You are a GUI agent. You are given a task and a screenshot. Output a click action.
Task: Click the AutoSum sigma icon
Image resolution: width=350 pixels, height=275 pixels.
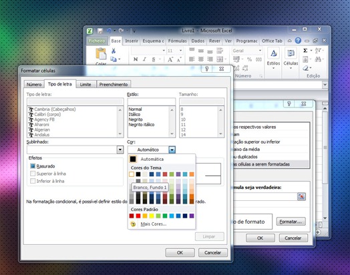305,51
